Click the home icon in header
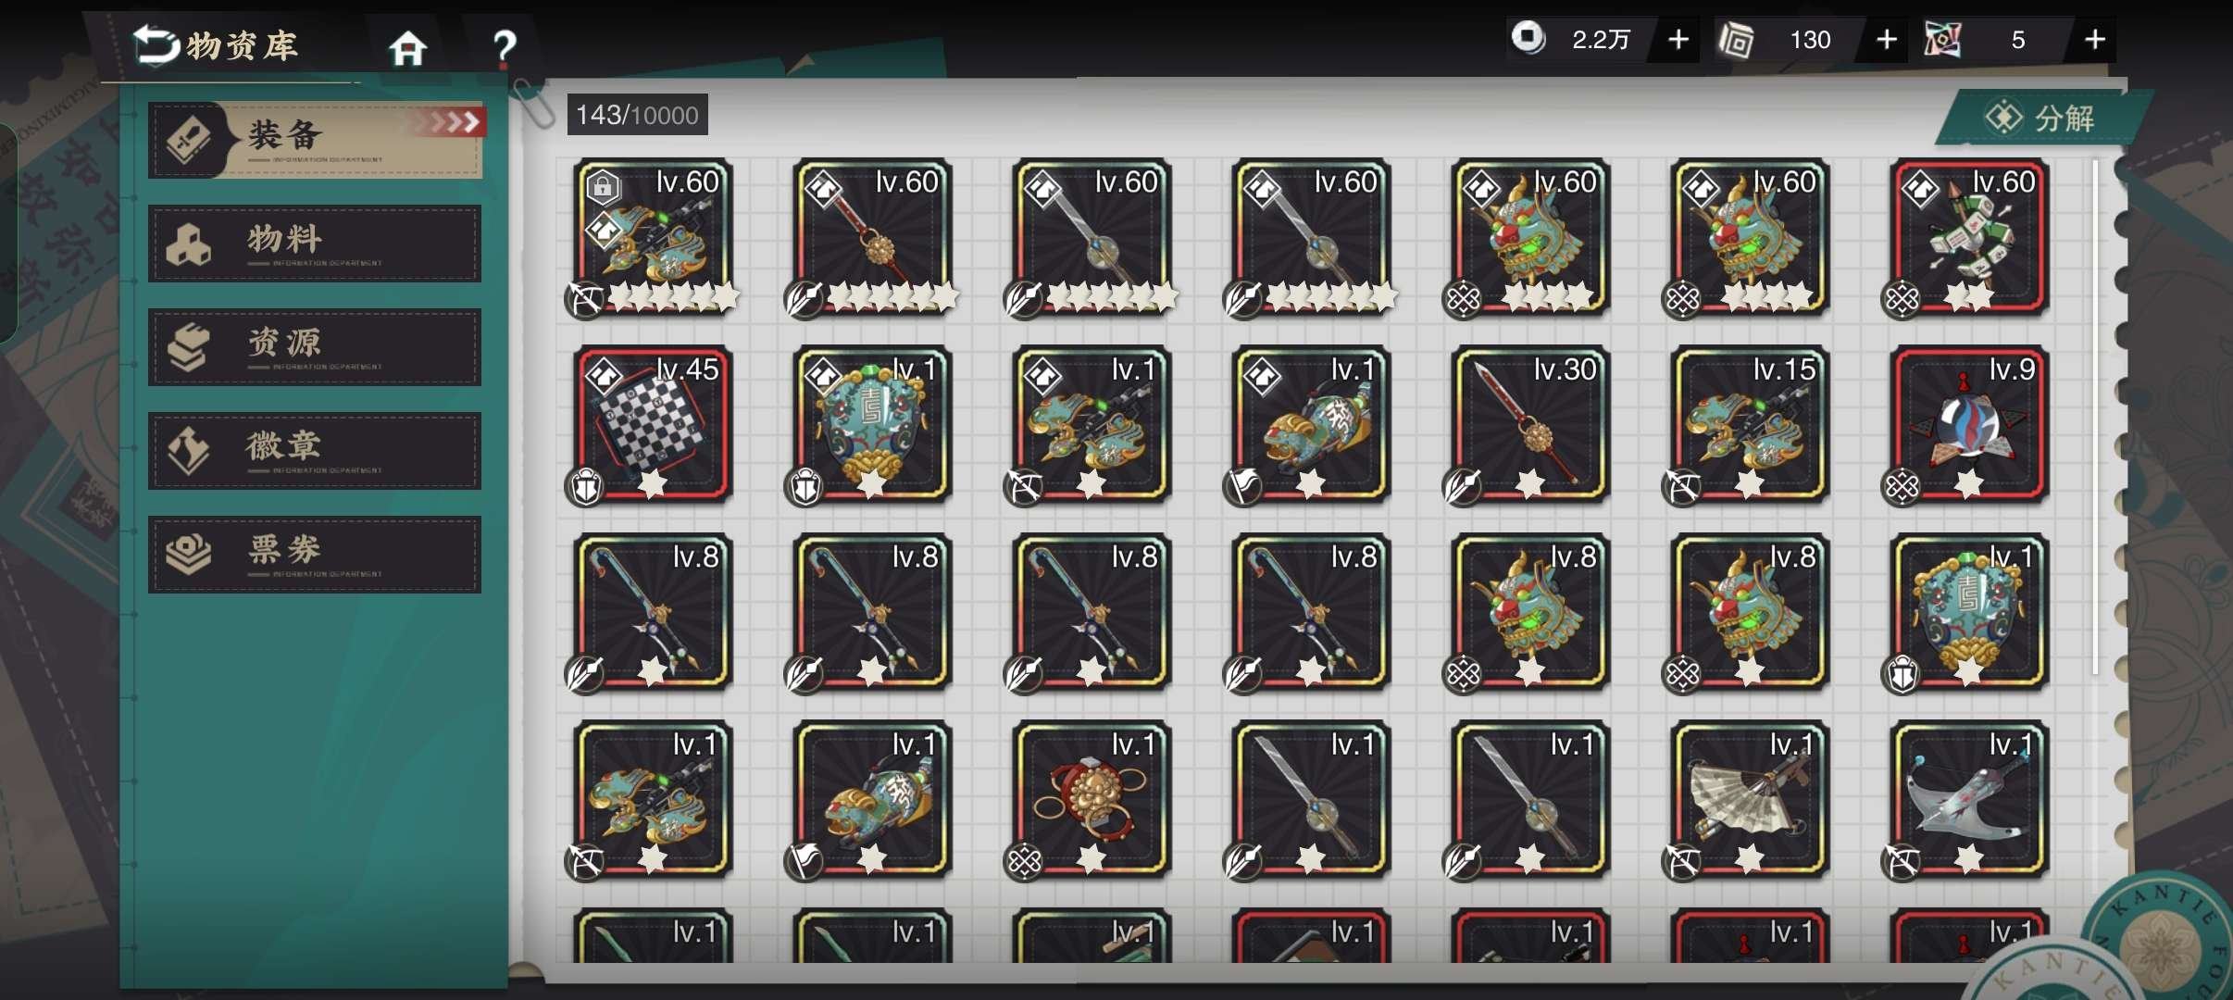2233x1000 pixels. (x=407, y=47)
